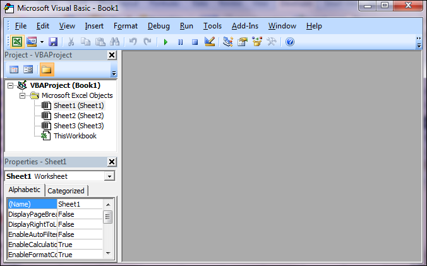Open the Edit menu
This screenshot has height=266, width=427.
tap(43, 26)
